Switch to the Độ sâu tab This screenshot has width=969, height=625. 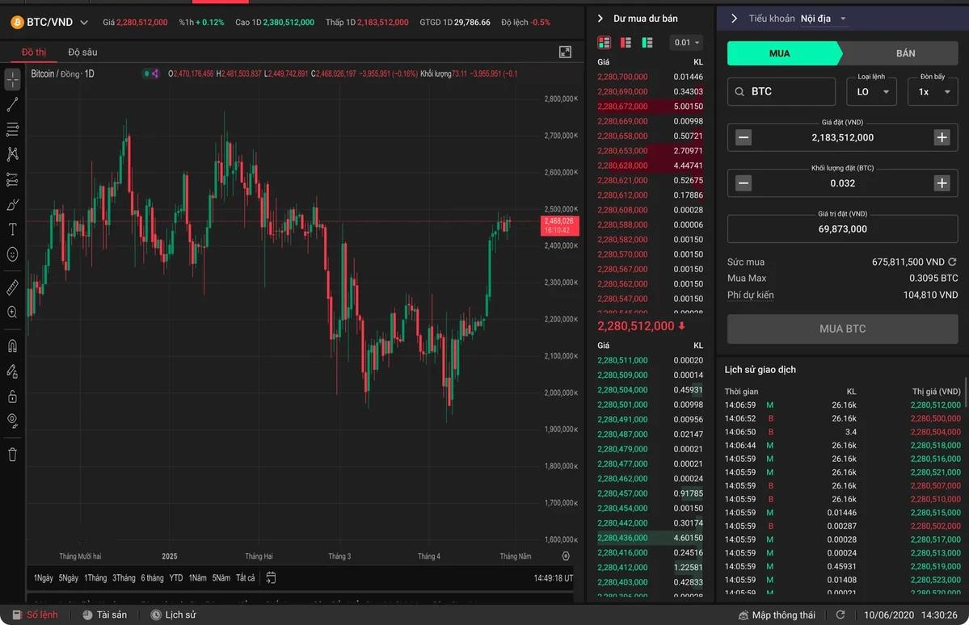82,52
